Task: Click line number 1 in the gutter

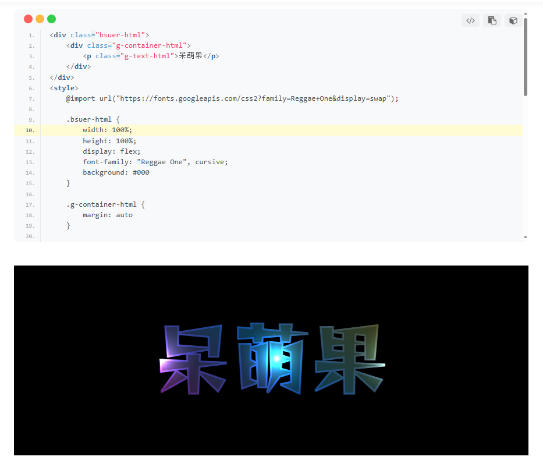Action: tap(31, 36)
